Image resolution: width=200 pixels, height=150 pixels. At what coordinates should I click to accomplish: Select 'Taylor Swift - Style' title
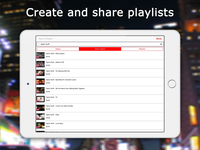[53, 115]
